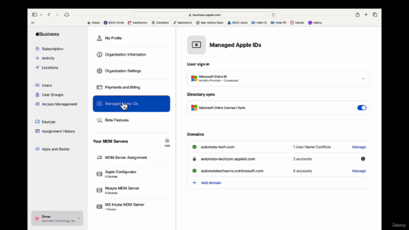409x230 pixels.
Task: Open Microsoft Entra ID options menu
Action: pyautogui.click(x=364, y=79)
